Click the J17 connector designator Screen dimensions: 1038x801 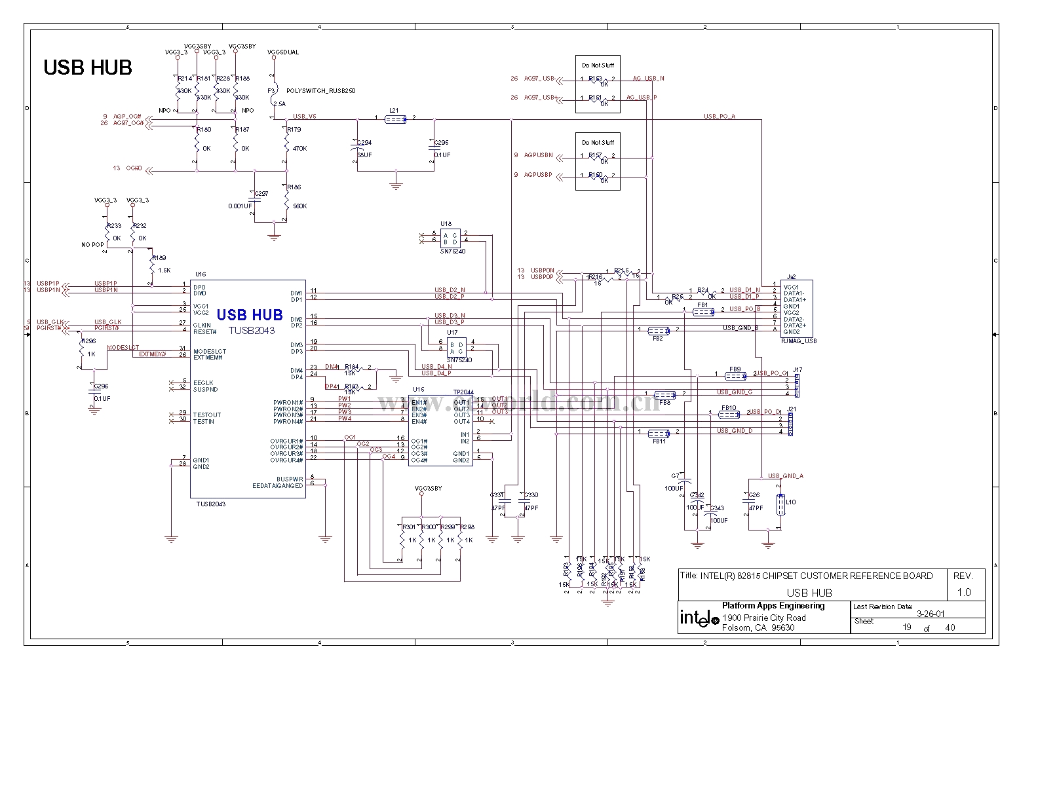click(x=798, y=371)
